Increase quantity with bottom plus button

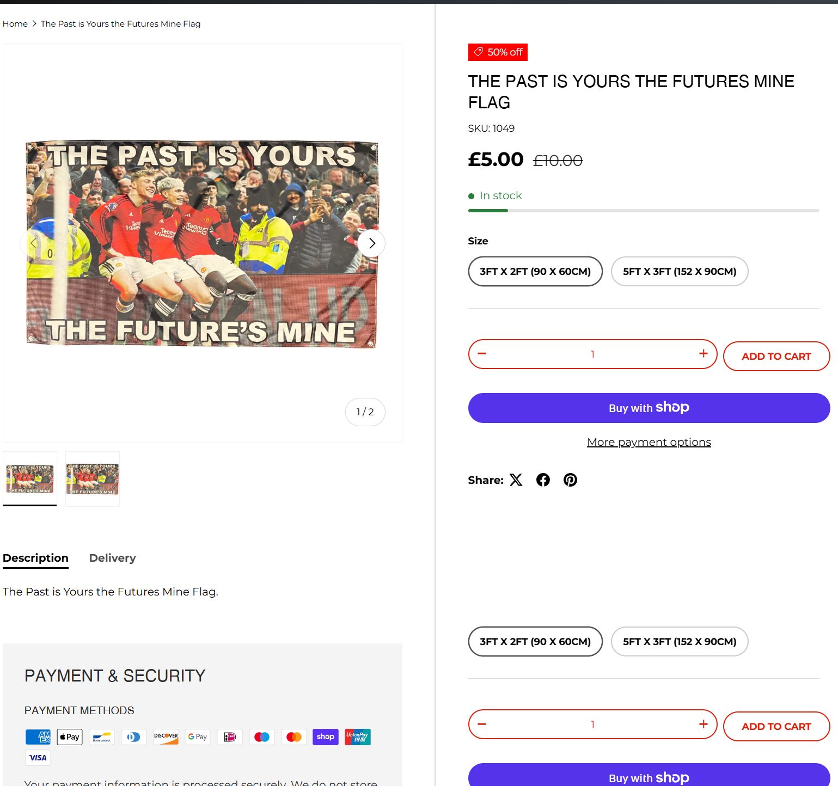point(703,724)
